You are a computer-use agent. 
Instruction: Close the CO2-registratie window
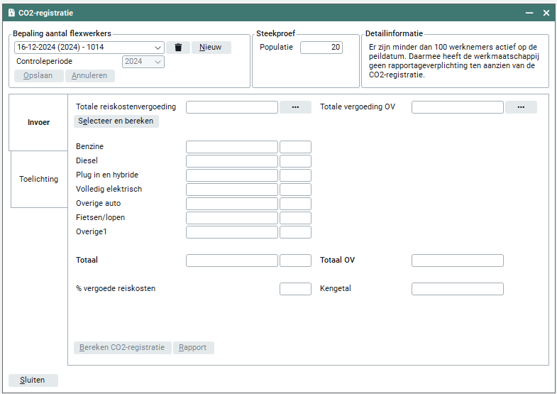pyautogui.click(x=546, y=13)
